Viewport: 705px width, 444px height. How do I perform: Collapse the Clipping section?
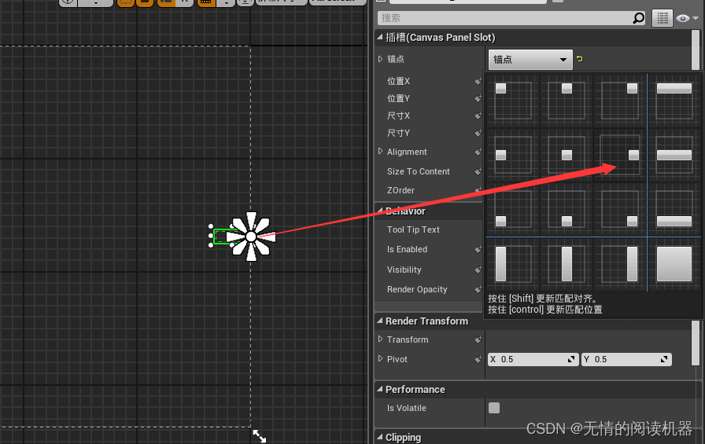[x=380, y=437]
